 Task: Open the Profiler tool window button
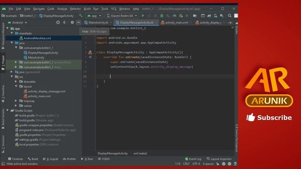coord(69,159)
